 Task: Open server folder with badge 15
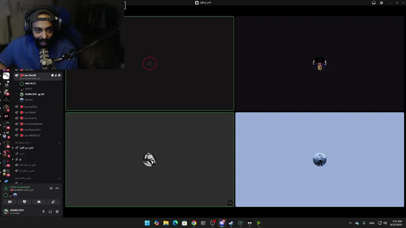(6, 125)
